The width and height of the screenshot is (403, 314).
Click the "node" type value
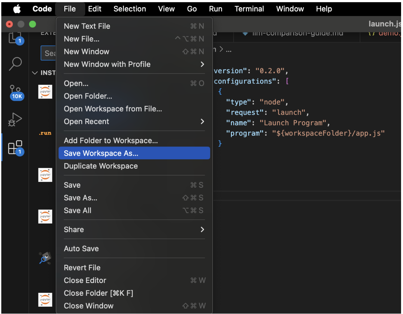(x=272, y=102)
